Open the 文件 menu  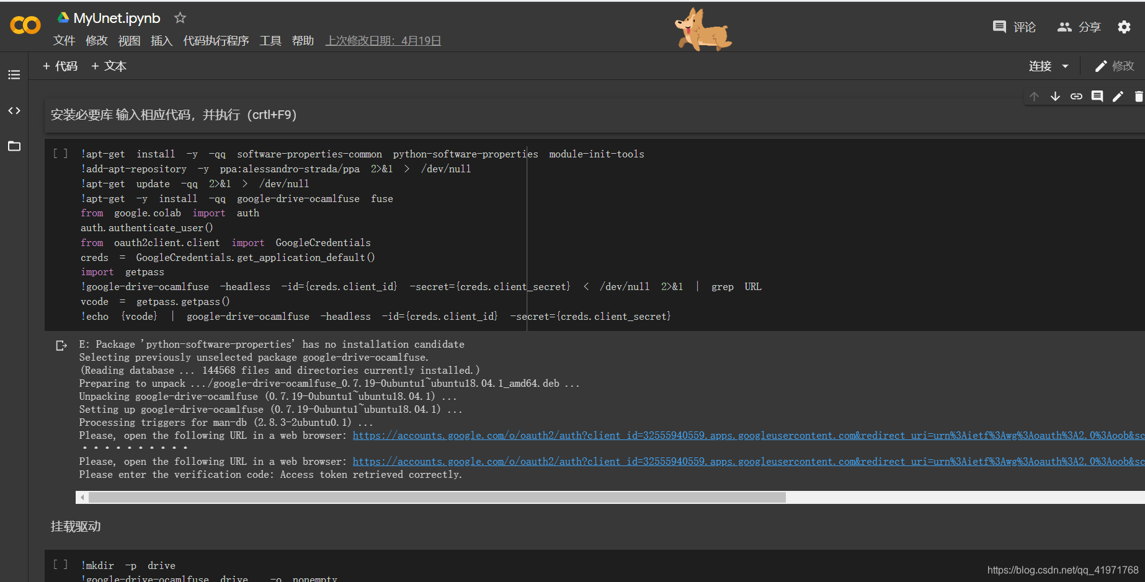64,40
